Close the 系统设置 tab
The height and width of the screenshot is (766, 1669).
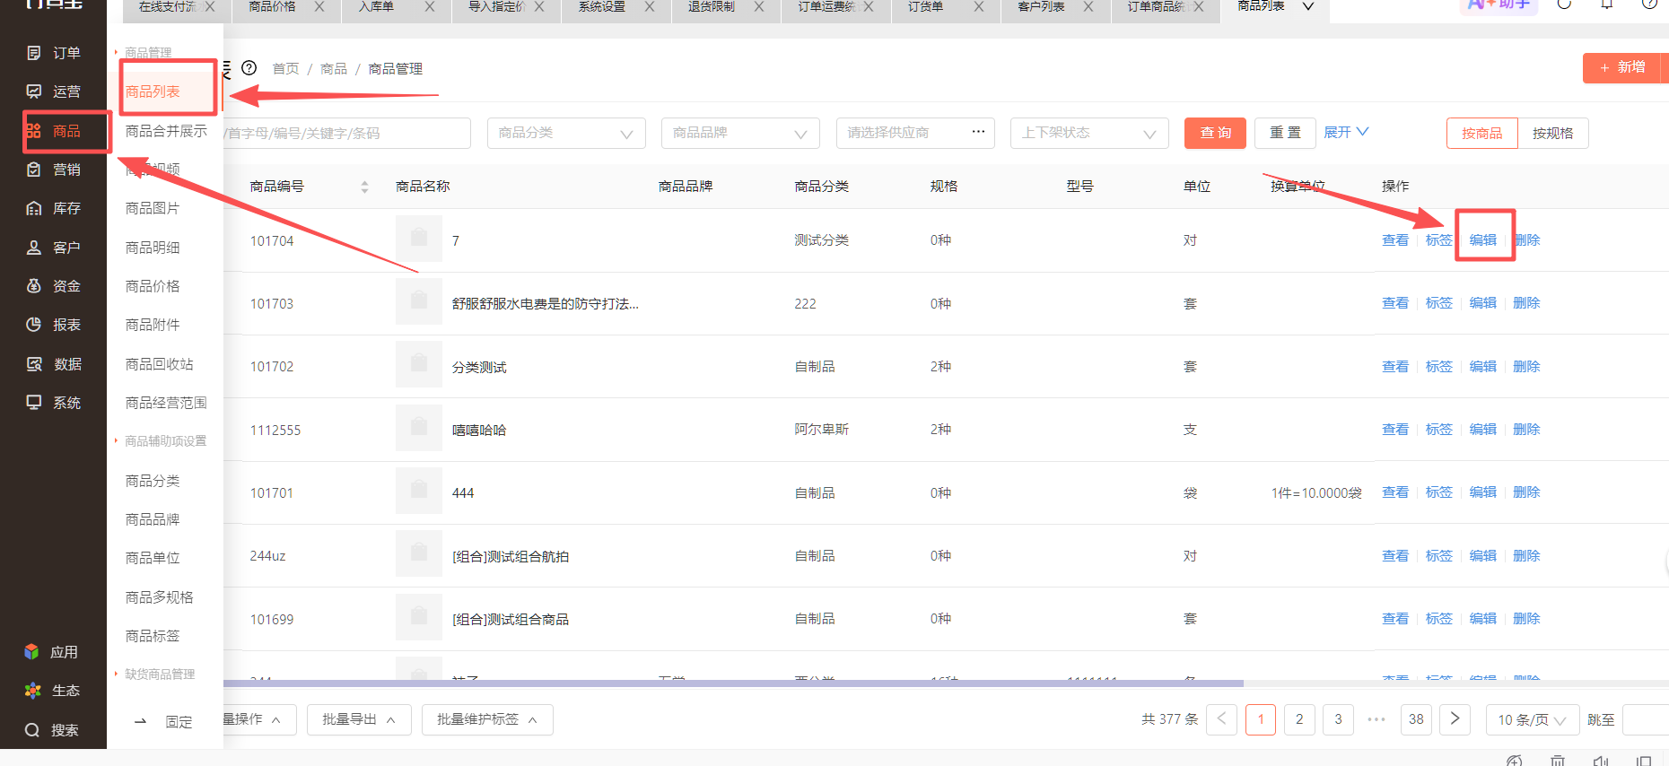(x=650, y=6)
